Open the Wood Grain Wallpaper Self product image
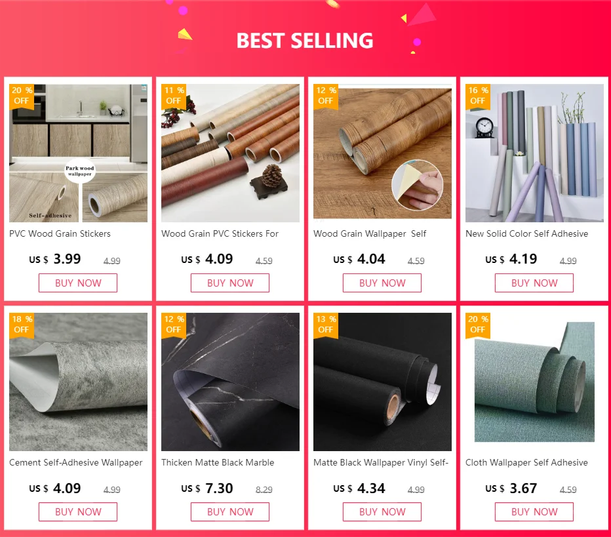 tap(383, 153)
